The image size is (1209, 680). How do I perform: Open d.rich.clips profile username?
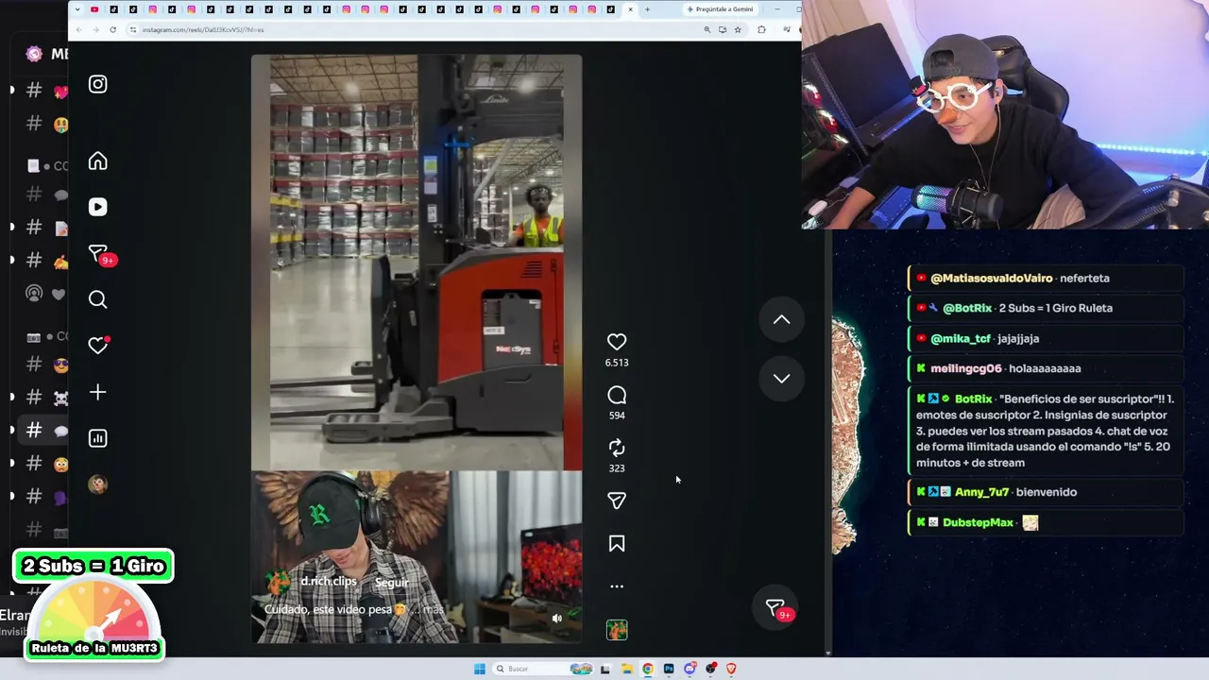pyautogui.click(x=329, y=581)
